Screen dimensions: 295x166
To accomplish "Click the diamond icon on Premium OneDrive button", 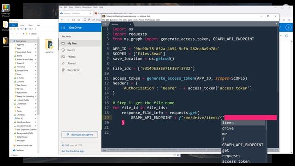I will (x=68, y=135).
